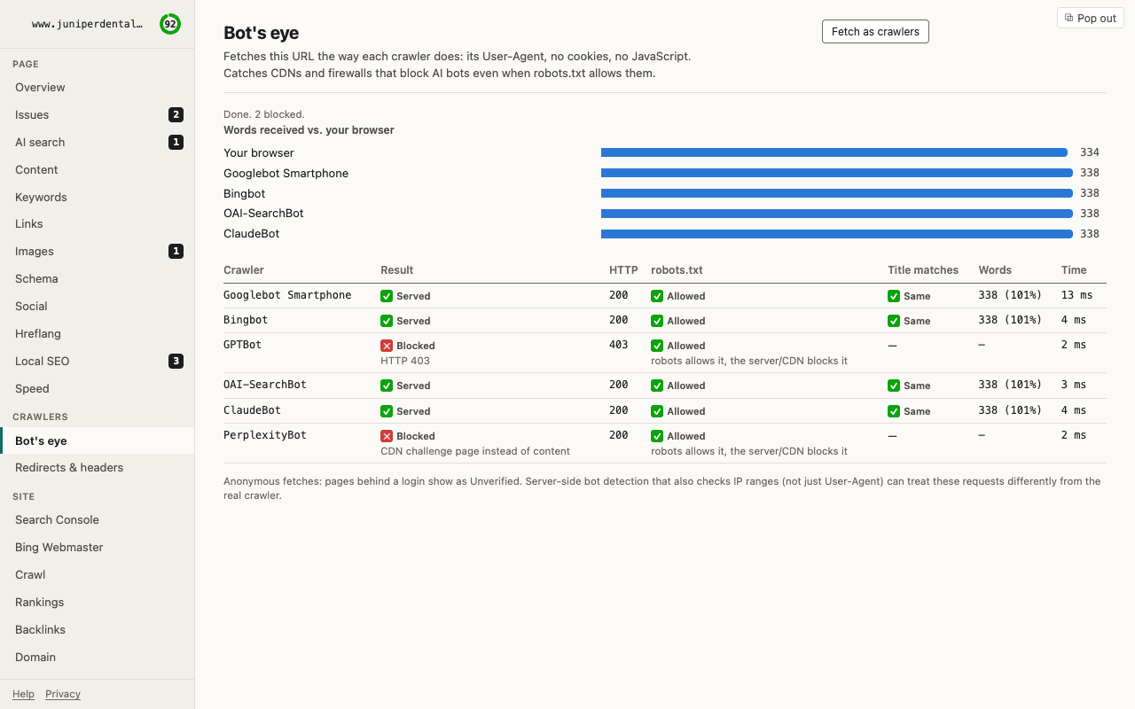
Task: Click the www.juniperdental site URL label
Action: click(x=87, y=24)
